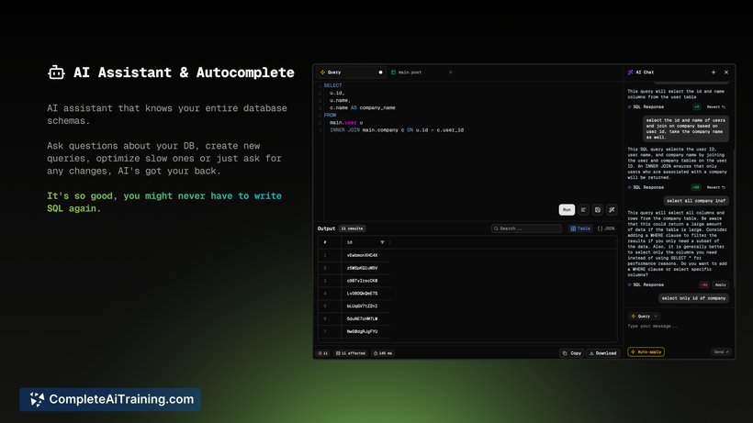Click the 11 affected status chip
753x423 pixels.
pyautogui.click(x=351, y=353)
